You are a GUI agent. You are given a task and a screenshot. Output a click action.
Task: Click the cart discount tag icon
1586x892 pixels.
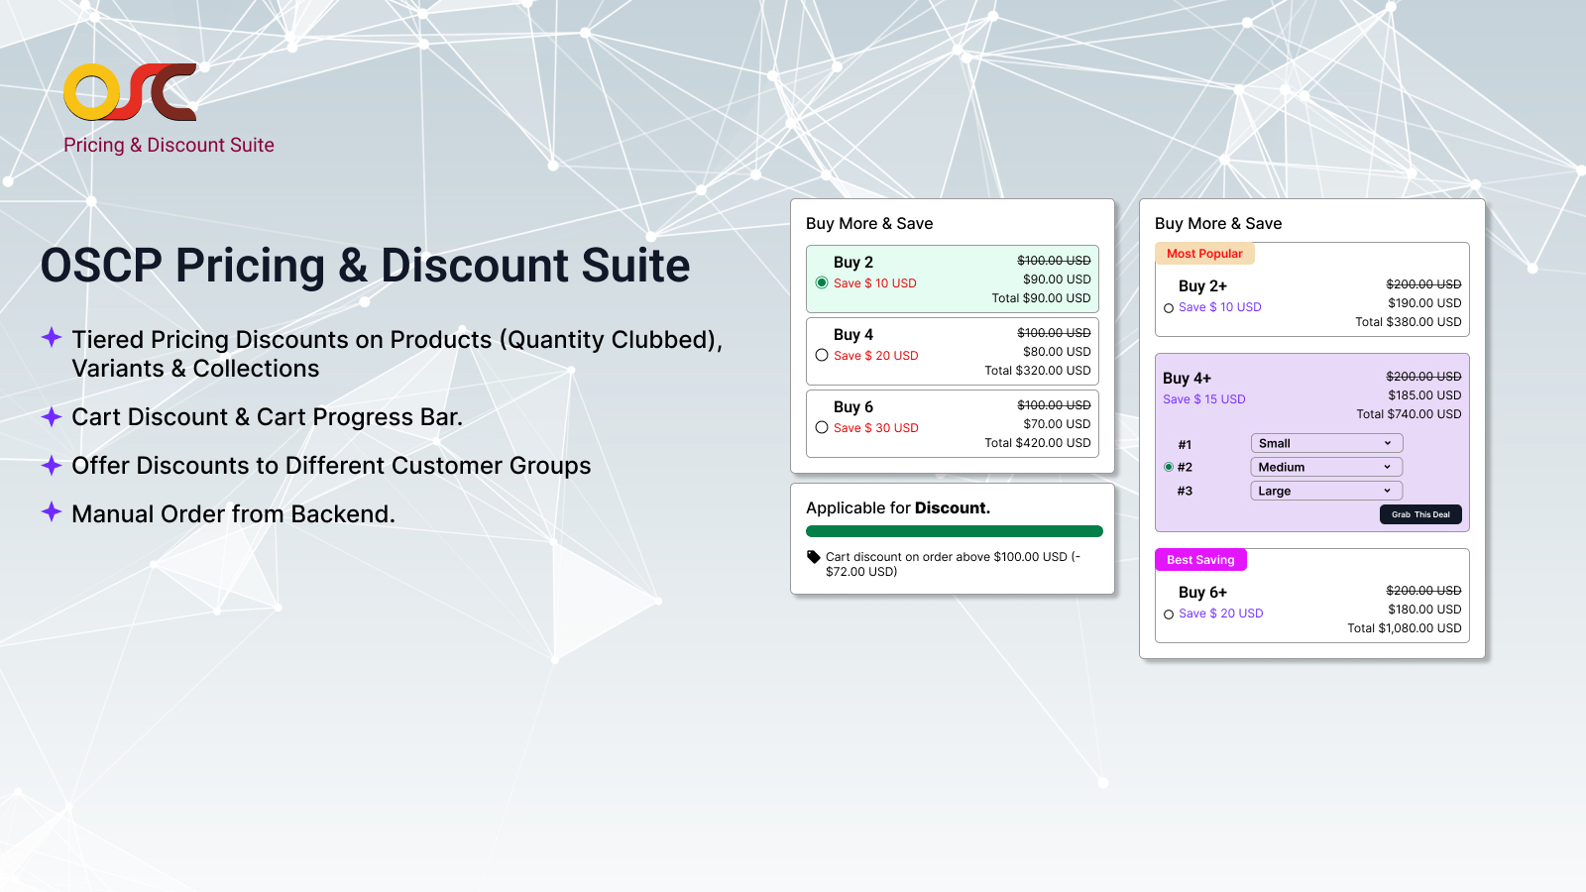click(814, 557)
